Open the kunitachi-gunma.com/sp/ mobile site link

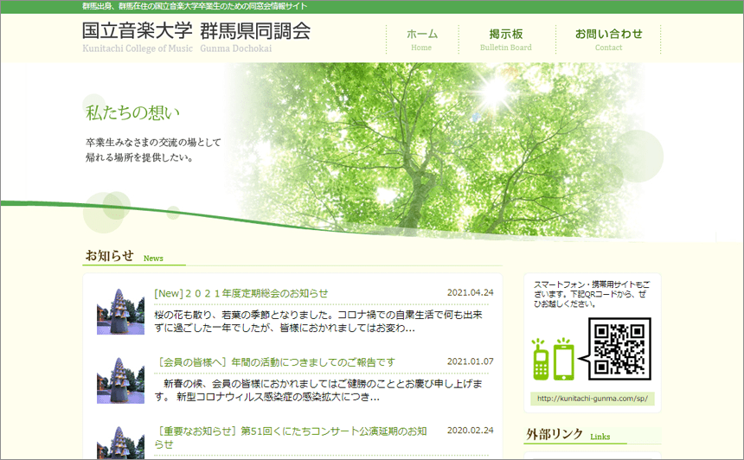pos(592,399)
